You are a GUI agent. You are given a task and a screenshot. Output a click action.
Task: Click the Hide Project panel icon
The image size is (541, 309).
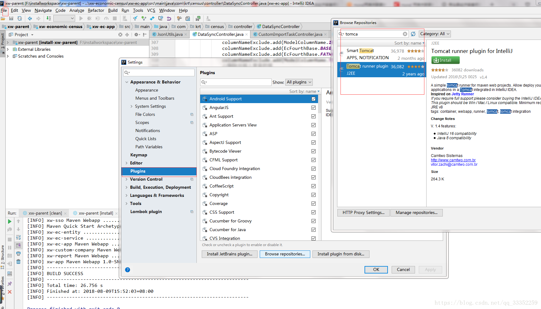click(x=145, y=35)
